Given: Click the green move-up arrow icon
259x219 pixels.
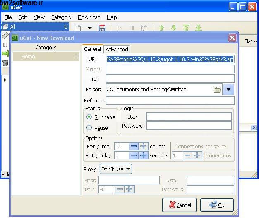Looking at the screenshot, I should coord(161,29).
